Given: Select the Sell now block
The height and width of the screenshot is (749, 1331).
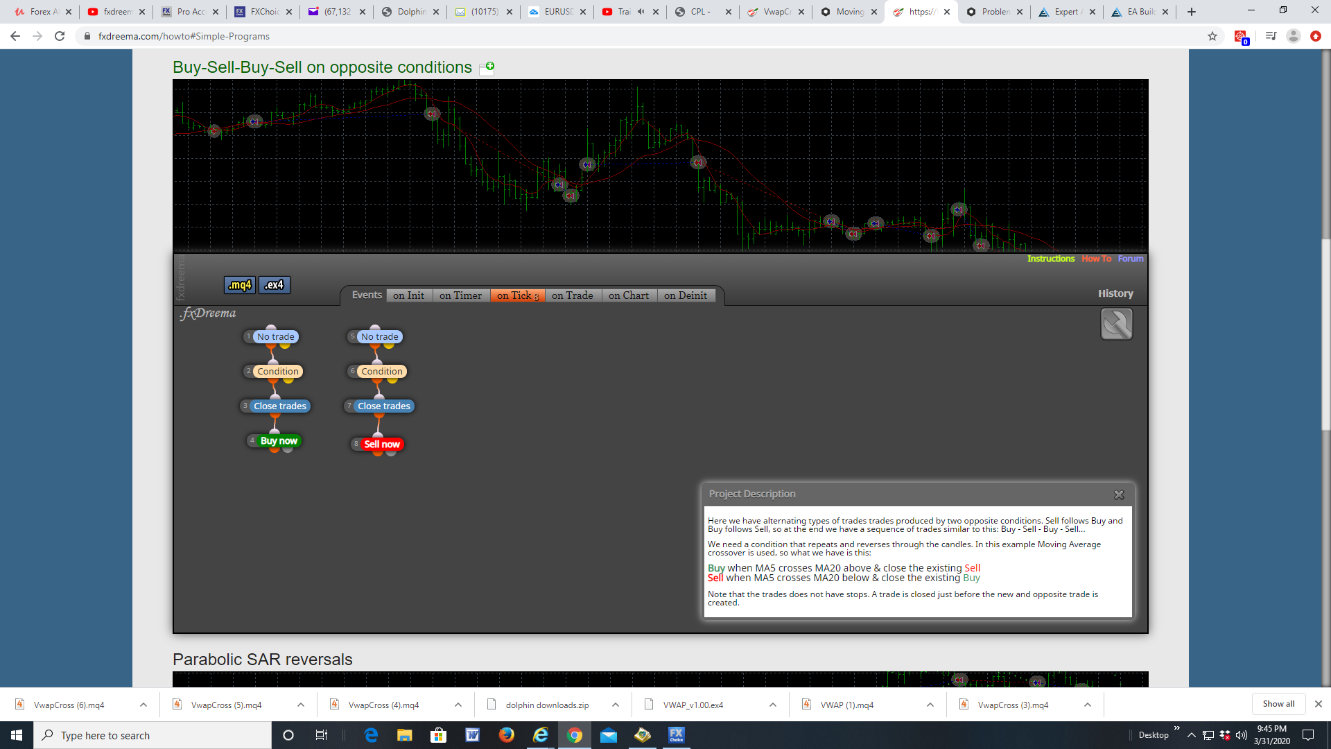Looking at the screenshot, I should tap(382, 445).
